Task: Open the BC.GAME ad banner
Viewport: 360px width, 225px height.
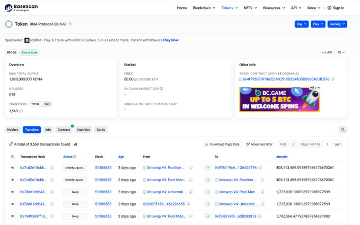Action: pos(279,100)
